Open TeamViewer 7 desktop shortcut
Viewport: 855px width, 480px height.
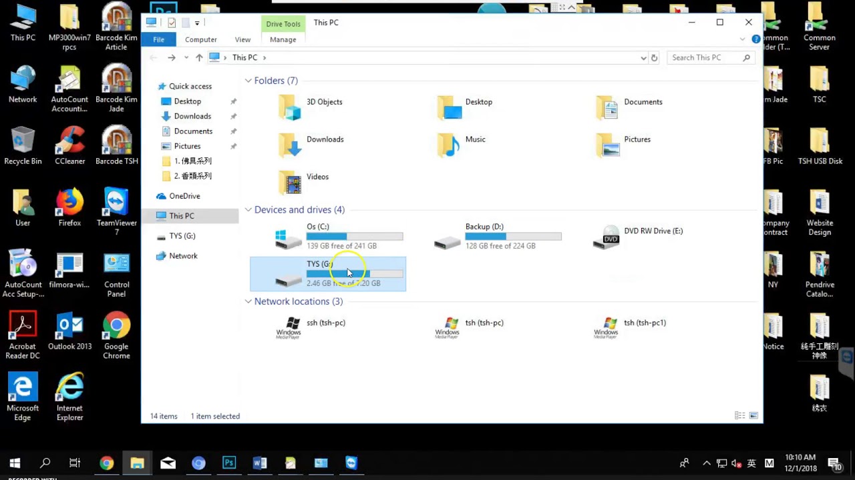pos(116,213)
